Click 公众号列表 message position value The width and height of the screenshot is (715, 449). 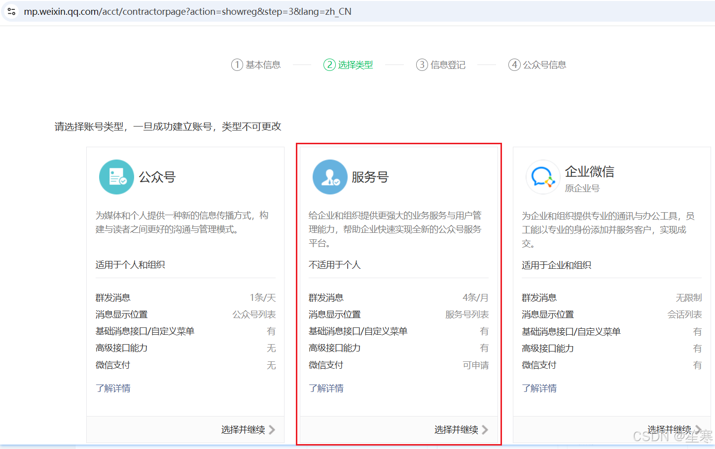(x=254, y=314)
